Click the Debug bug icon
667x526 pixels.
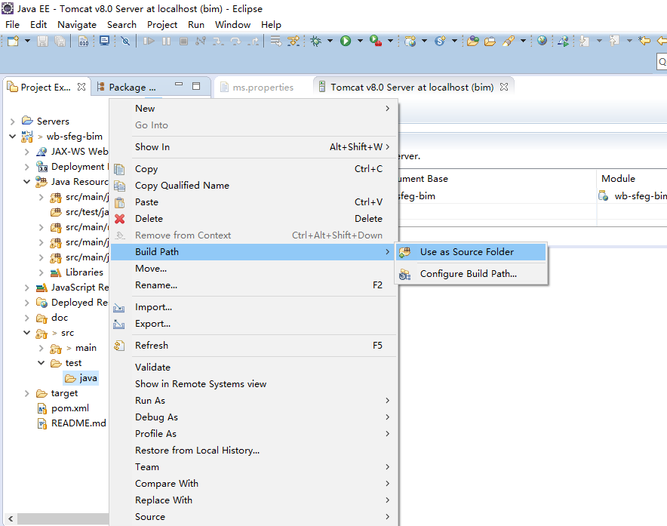pos(316,41)
